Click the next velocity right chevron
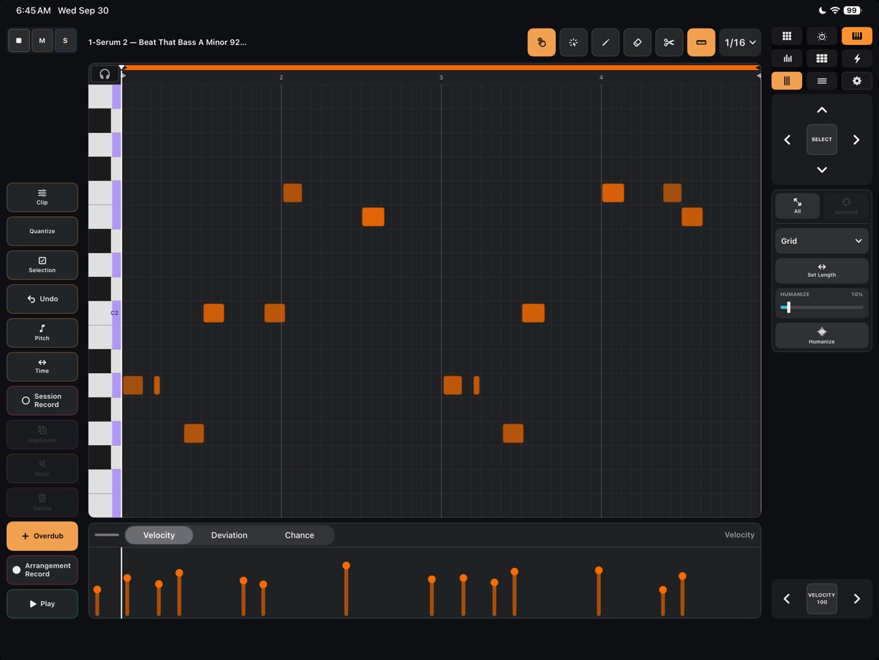The height and width of the screenshot is (660, 879). [857, 599]
